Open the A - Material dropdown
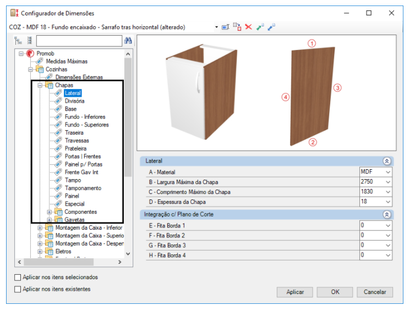The height and width of the screenshot is (311, 415). pyautogui.click(x=389, y=172)
